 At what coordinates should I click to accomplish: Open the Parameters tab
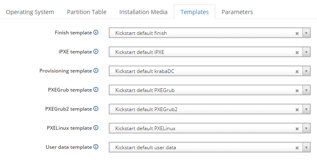click(237, 12)
